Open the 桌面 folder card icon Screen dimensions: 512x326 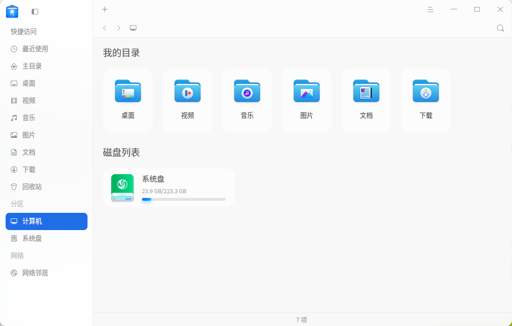128,91
